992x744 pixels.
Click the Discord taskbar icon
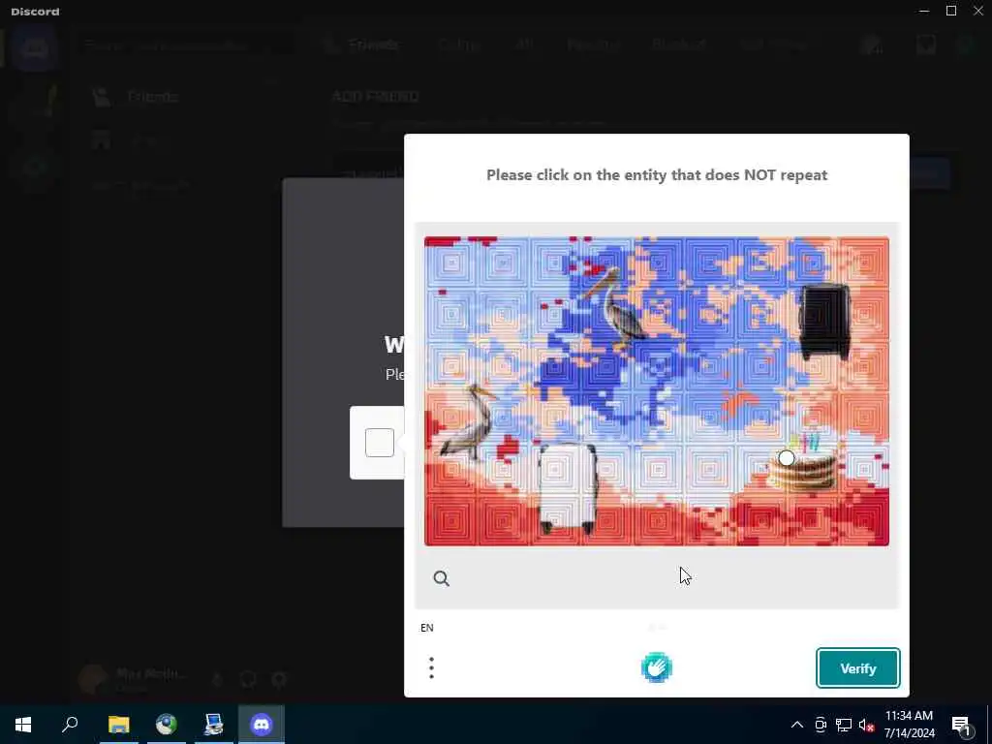point(262,725)
